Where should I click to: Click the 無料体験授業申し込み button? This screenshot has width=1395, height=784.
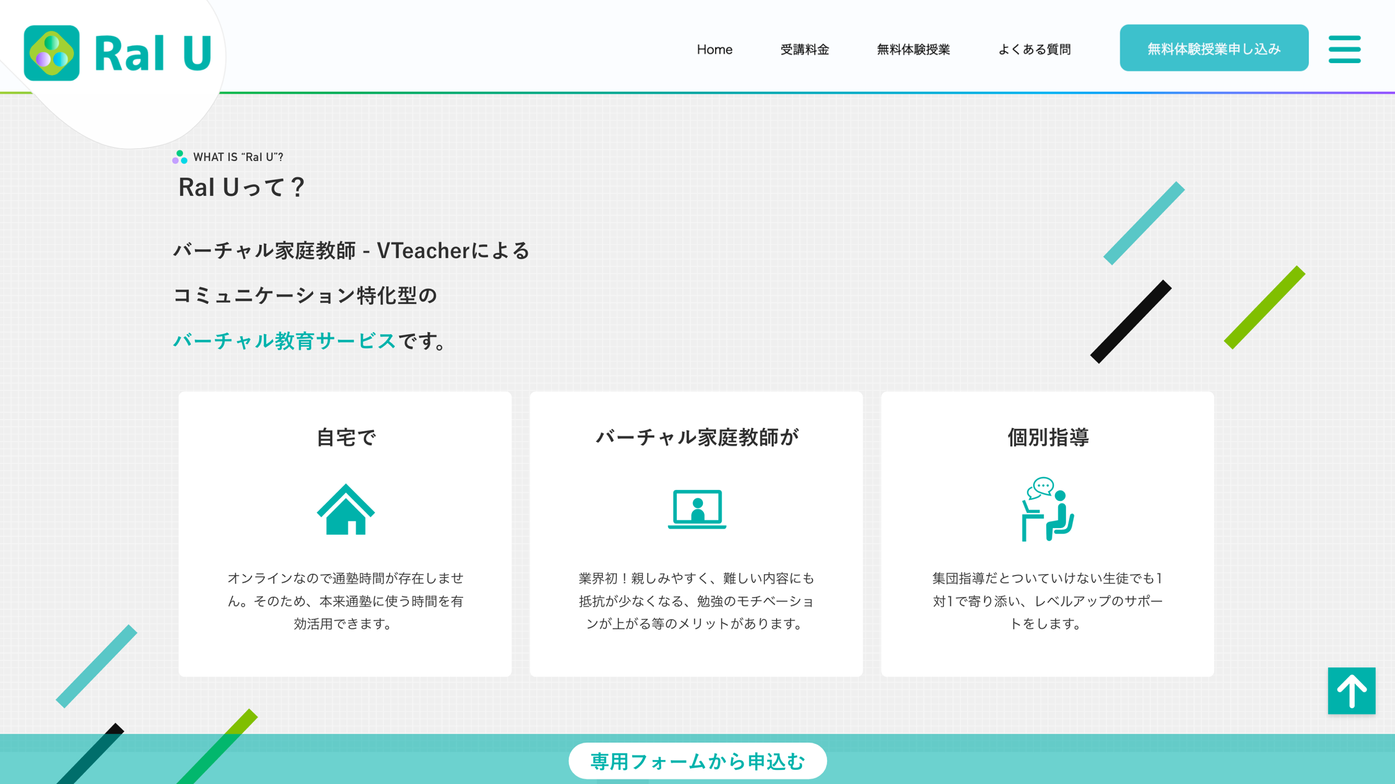tap(1214, 48)
